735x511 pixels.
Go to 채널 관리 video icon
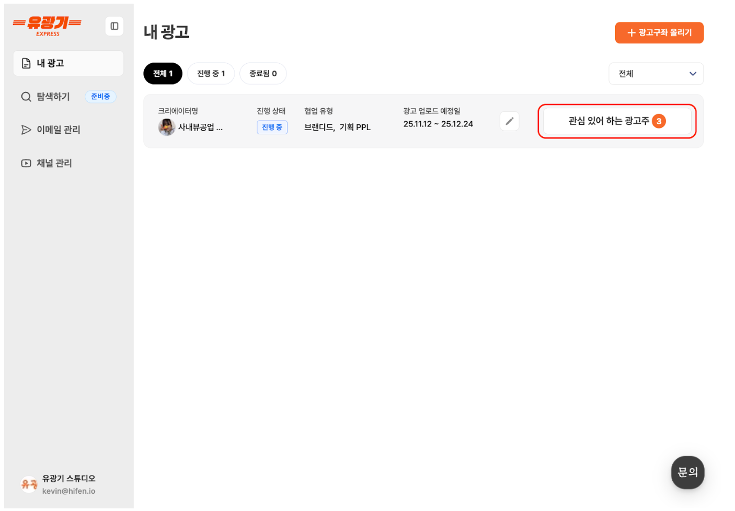[26, 163]
